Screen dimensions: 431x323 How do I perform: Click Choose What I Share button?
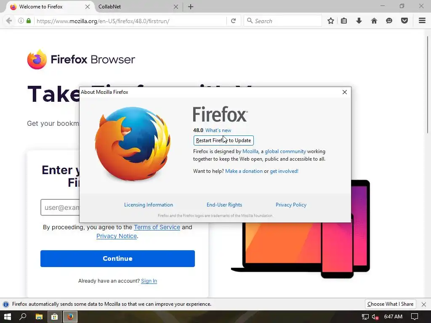pyautogui.click(x=390, y=304)
